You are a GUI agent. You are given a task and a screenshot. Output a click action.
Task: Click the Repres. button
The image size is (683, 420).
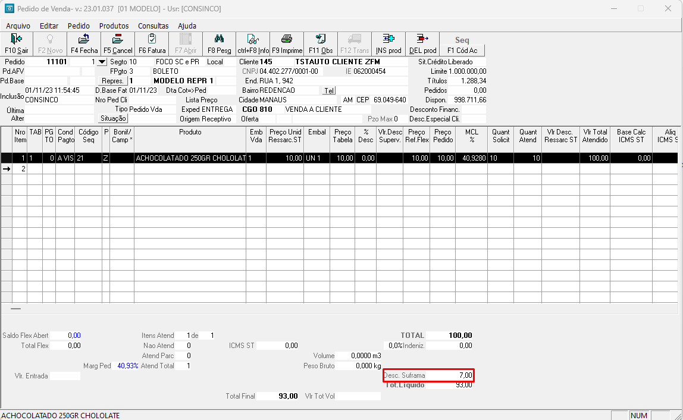[x=112, y=81]
